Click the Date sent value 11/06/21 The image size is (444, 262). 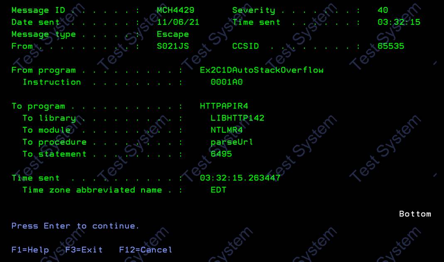pos(178,22)
